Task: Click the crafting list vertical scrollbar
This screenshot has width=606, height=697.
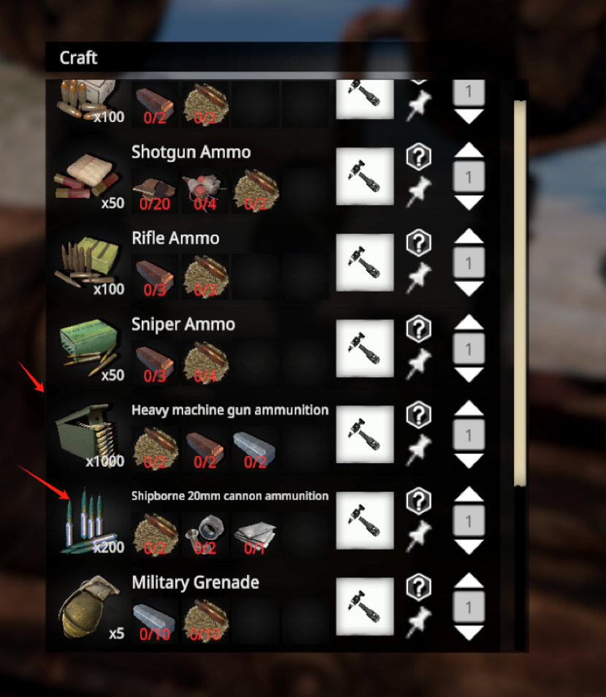Action: click(520, 294)
